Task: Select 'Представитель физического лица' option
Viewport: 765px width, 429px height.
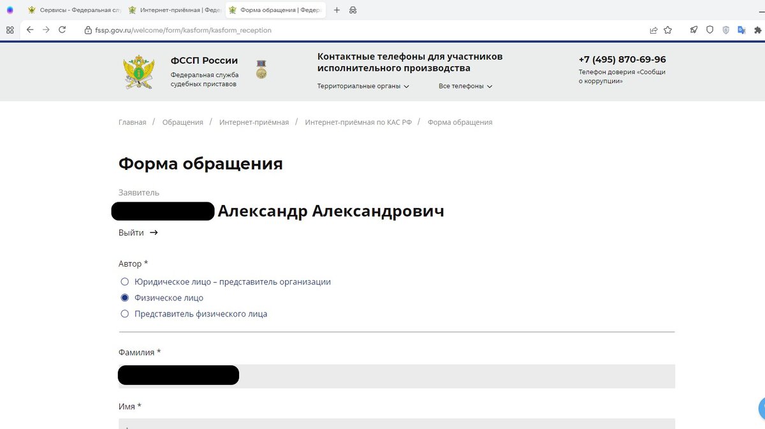Action: (125, 313)
